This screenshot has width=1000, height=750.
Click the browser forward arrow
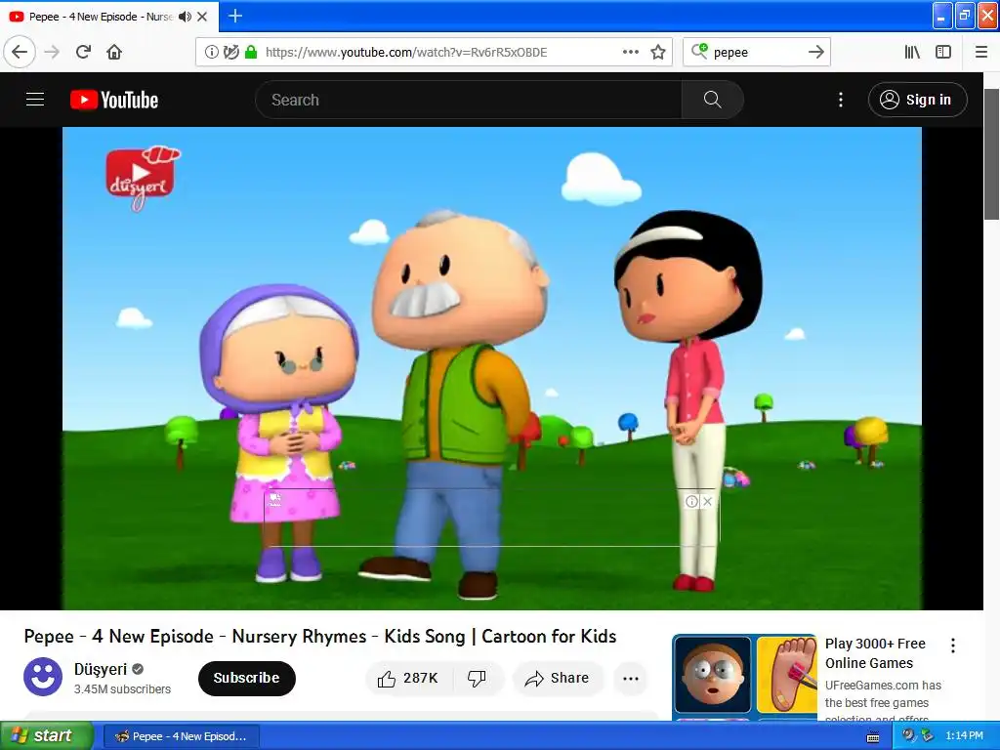(52, 52)
